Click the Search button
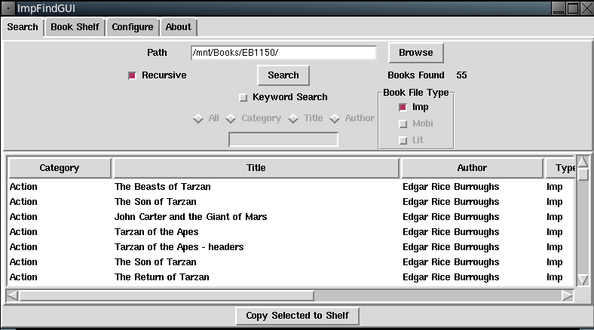This screenshot has width=594, height=330. click(x=283, y=75)
